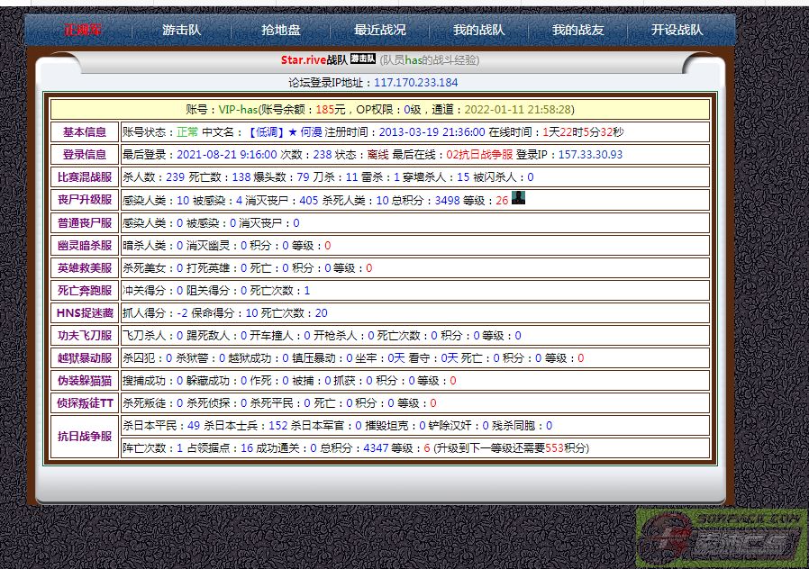This screenshot has width=809, height=569.
Task: Select the 登录信息 row header
Action: point(85,155)
